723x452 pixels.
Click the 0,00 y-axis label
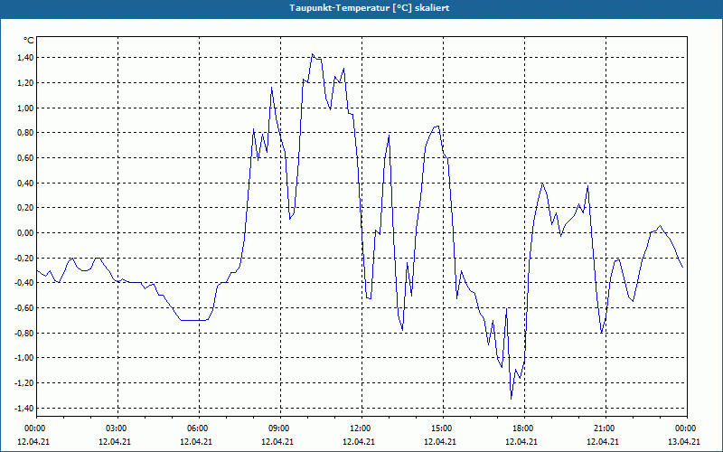coord(25,233)
